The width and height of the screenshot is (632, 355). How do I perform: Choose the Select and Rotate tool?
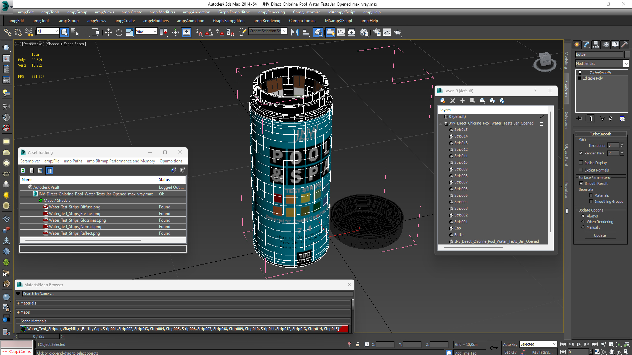[x=119, y=32]
